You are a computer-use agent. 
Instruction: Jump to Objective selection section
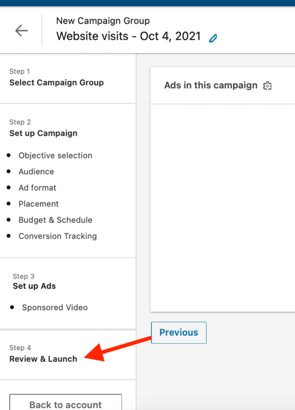[55, 155]
